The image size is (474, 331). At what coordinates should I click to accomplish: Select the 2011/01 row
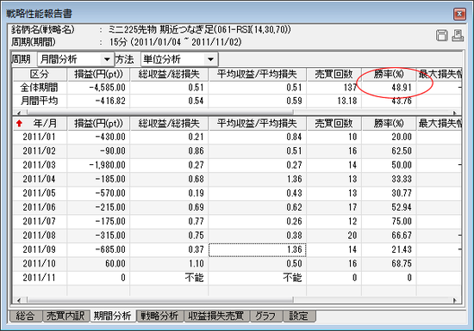click(x=237, y=137)
